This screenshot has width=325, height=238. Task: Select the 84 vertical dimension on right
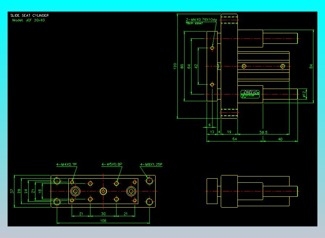click(311, 66)
